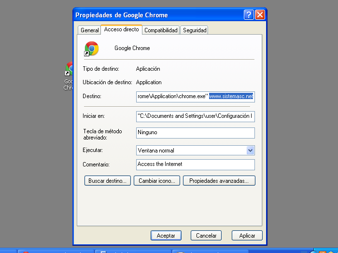Select the Google Chrome desktop shortcut icon
The height and width of the screenshot is (253, 338).
tap(69, 69)
